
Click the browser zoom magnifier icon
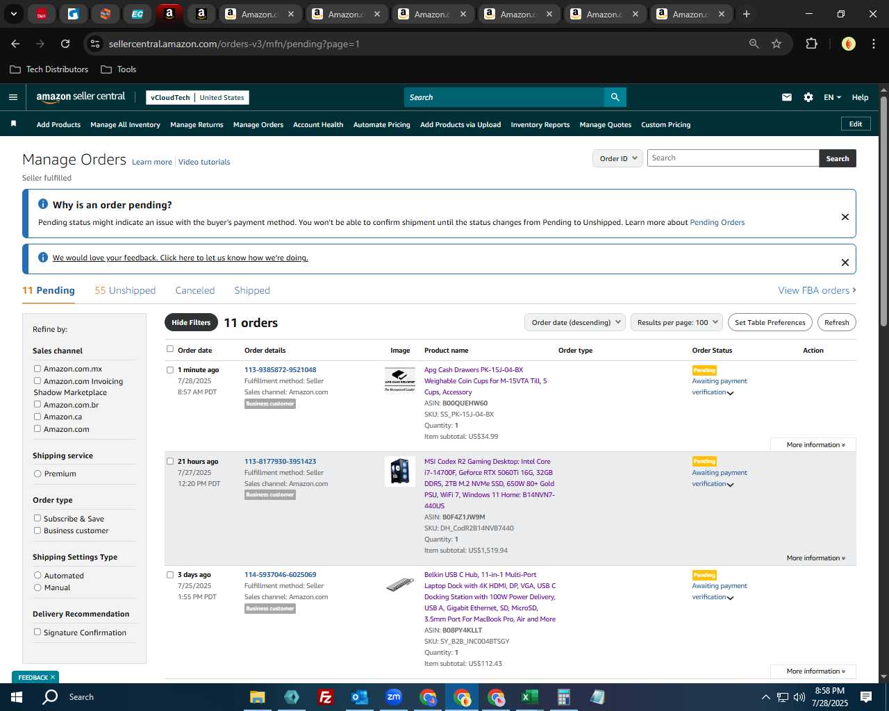tap(754, 44)
